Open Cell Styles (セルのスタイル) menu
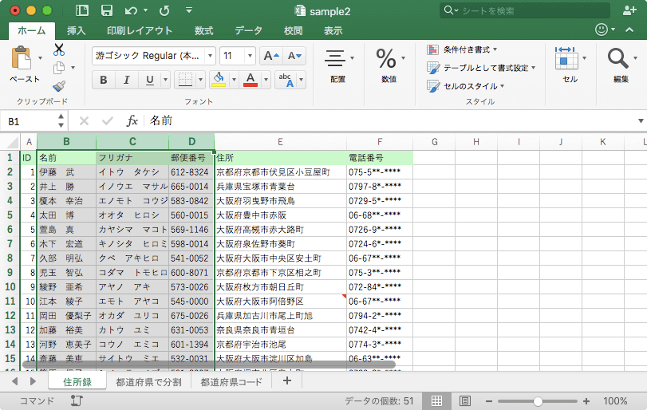 click(466, 86)
